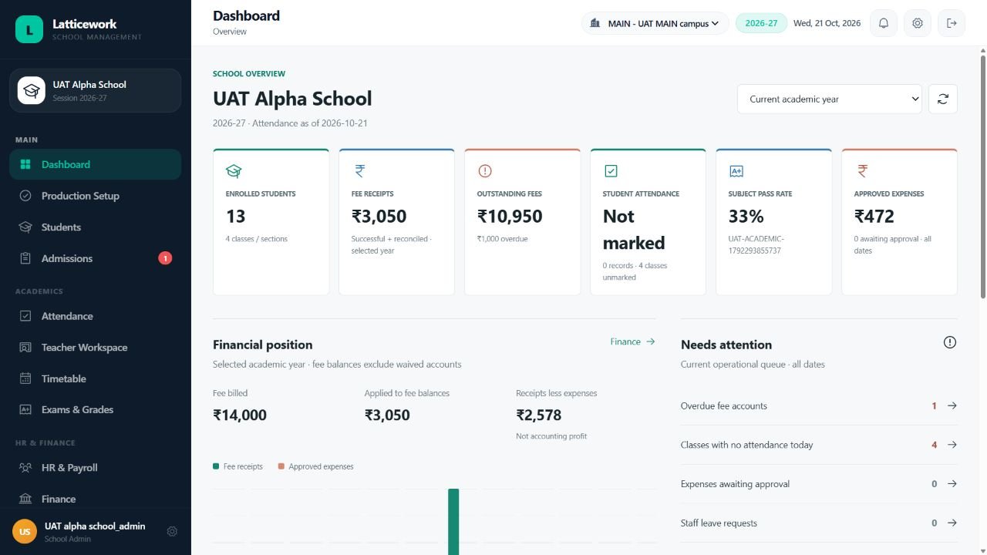This screenshot has height=555, width=987.
Task: Click the green fee receipts chart bar
Action: [x=453, y=522]
